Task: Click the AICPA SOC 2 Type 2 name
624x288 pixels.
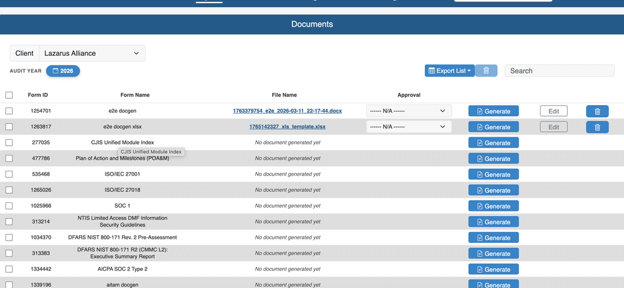Action: coord(122,269)
